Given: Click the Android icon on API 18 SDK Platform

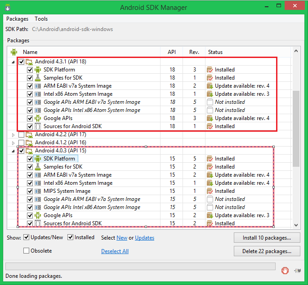Looking at the screenshot, I should coord(38,70).
